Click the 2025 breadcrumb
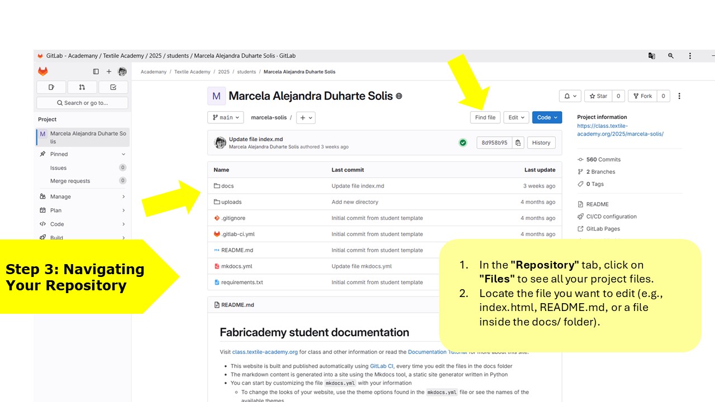Image resolution: width=715 pixels, height=402 pixels. pos(223,72)
